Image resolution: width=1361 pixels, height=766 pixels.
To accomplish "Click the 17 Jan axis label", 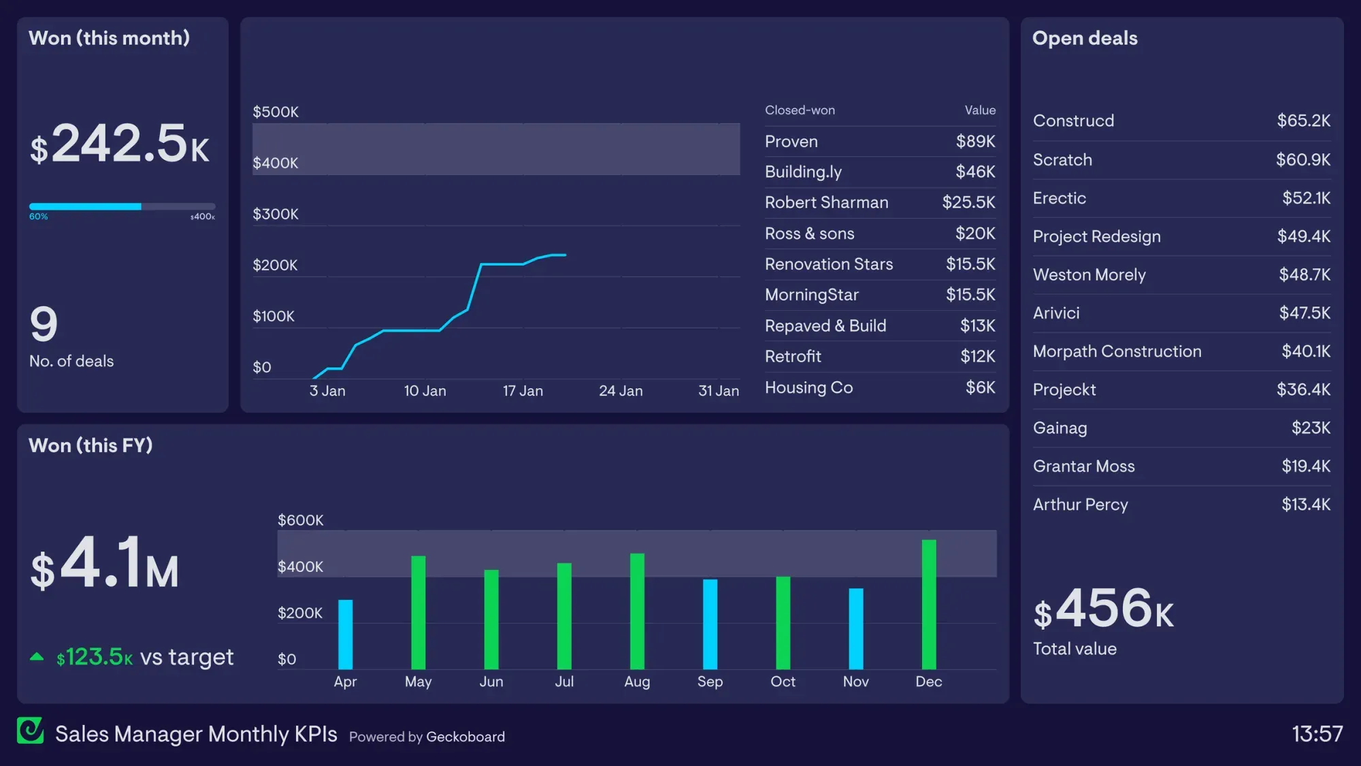I will pos(523,391).
